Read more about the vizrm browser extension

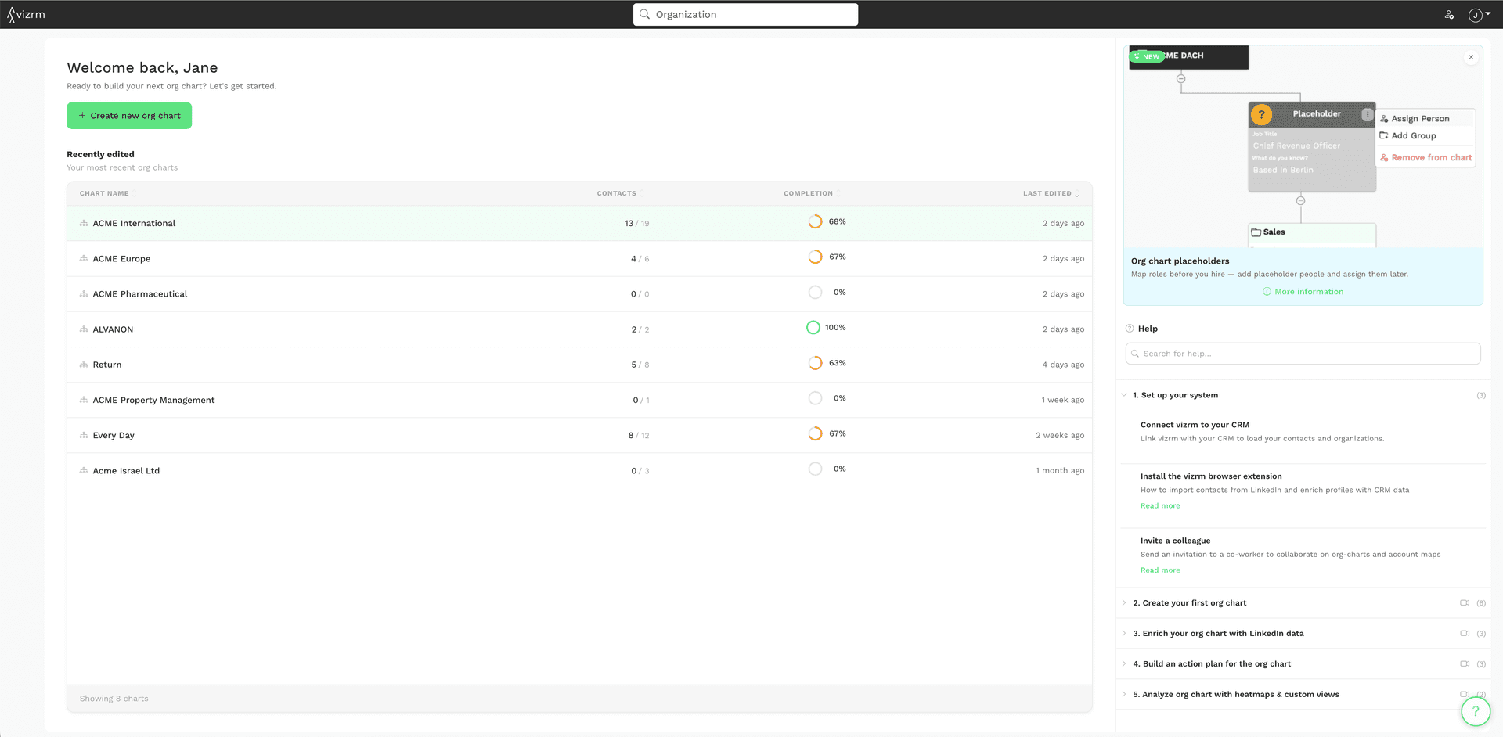pos(1160,506)
